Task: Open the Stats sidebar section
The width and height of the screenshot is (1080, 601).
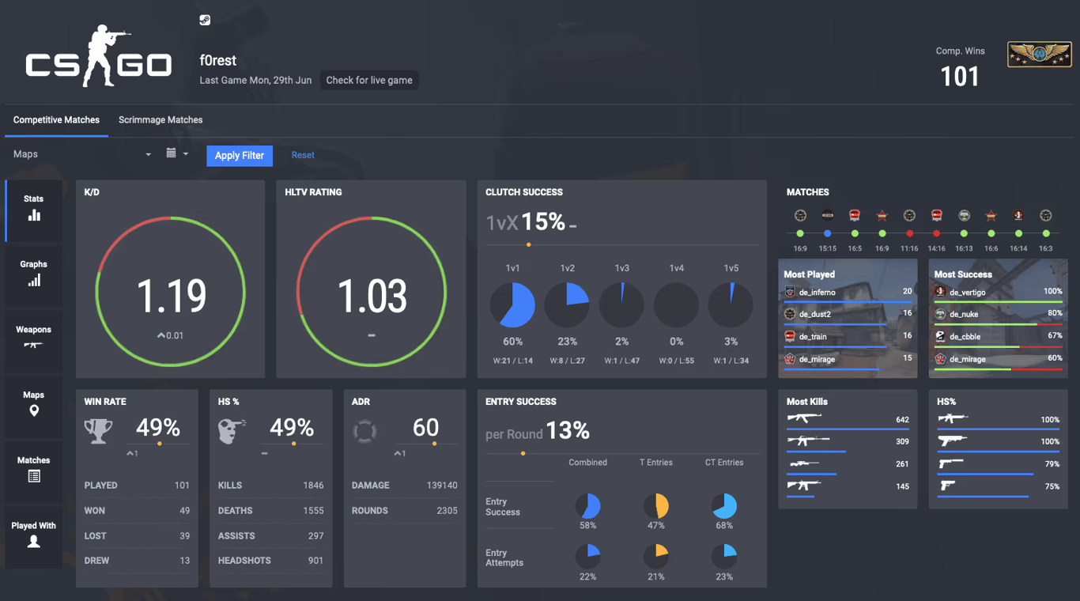Action: click(34, 210)
